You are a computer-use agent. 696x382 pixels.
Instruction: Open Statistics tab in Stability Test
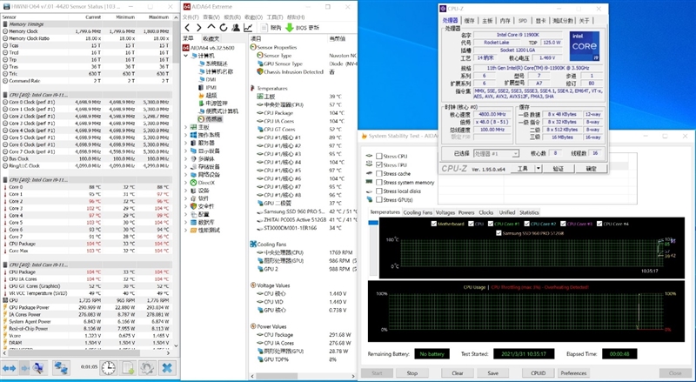tap(529, 212)
